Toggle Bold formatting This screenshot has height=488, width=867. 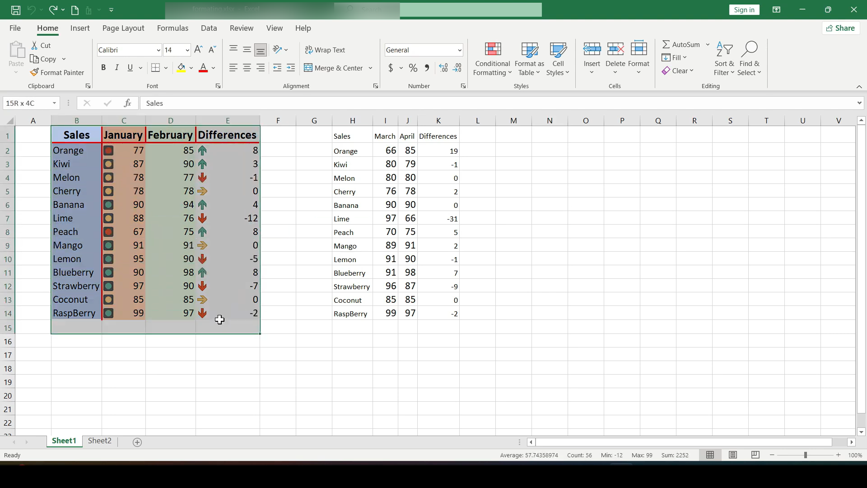tap(103, 68)
